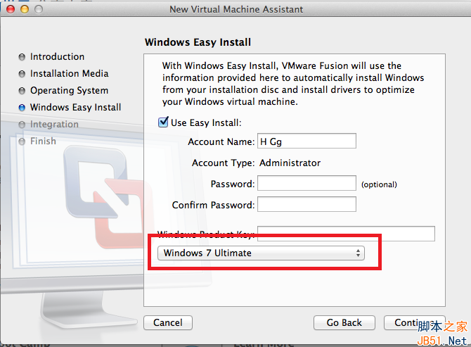Click the (optional) label beside Password
The height and width of the screenshot is (347, 471).
click(379, 184)
